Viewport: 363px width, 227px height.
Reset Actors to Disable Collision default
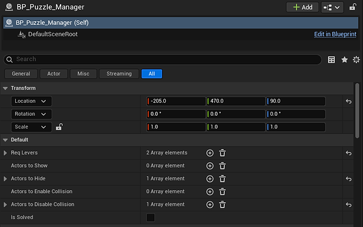click(x=348, y=205)
